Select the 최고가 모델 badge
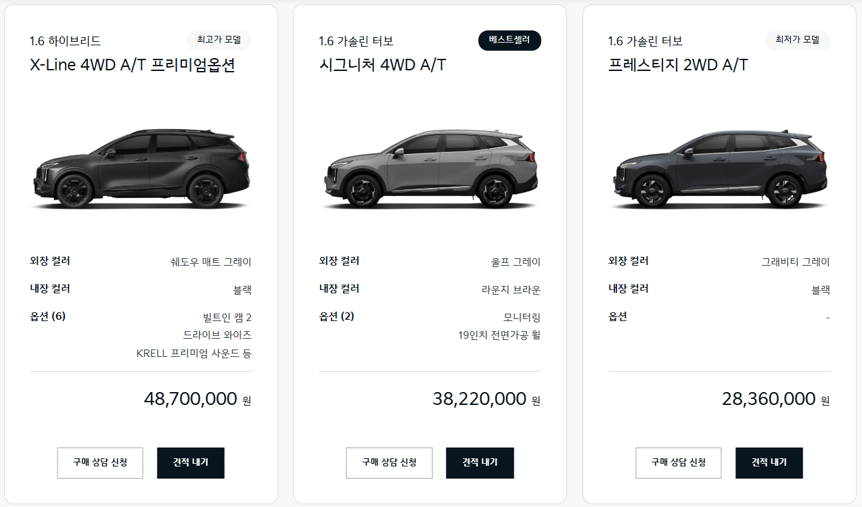The width and height of the screenshot is (862, 507). click(x=218, y=40)
